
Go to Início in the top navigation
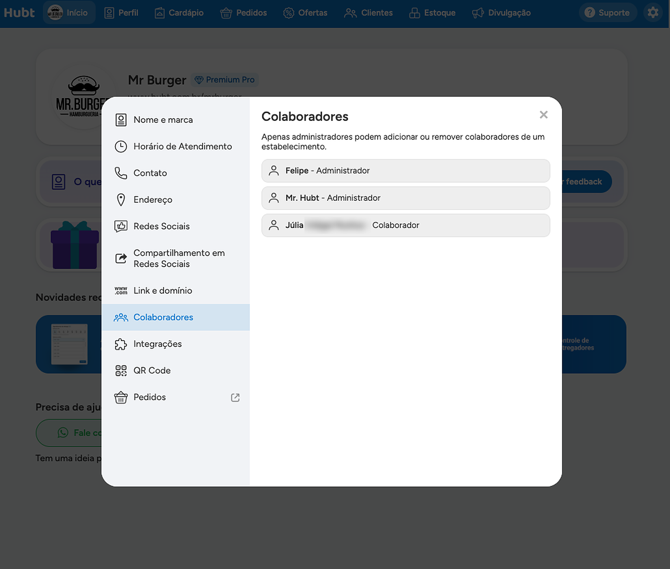click(69, 13)
